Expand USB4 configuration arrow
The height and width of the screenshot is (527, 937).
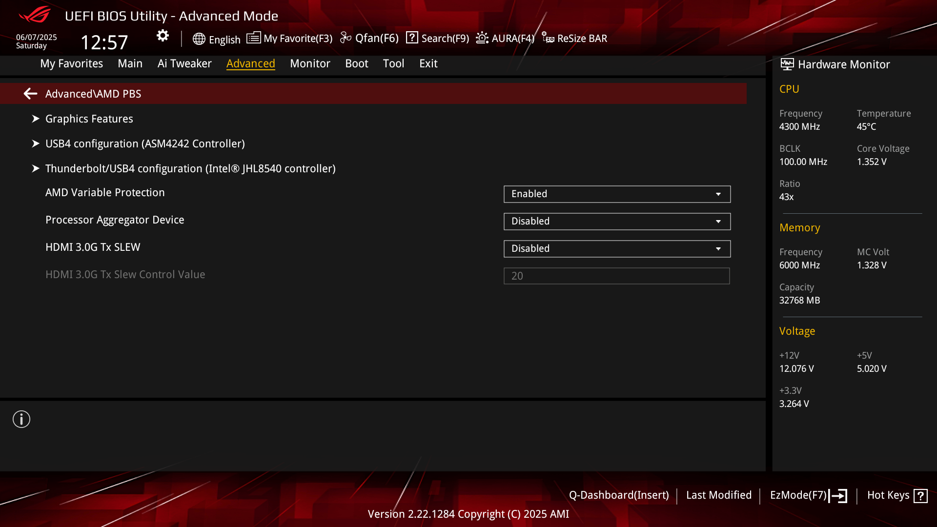point(35,143)
